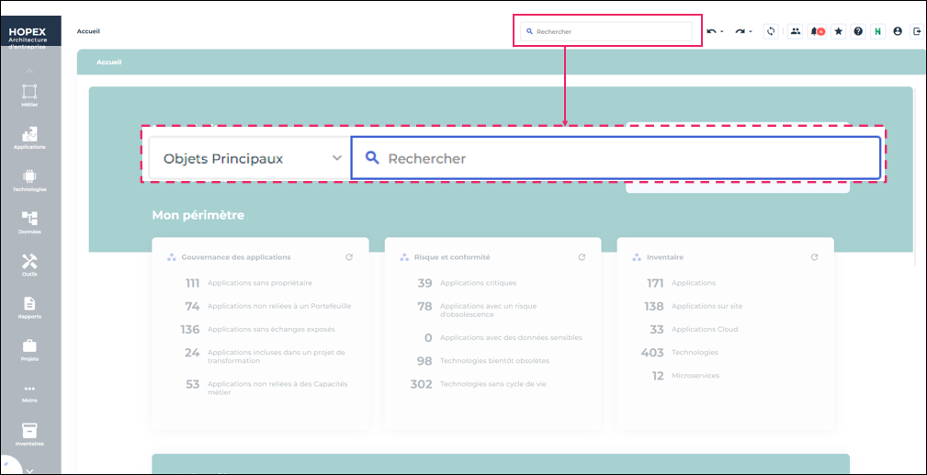Screen dimensions: 927x475
Task: Open help via question mark icon
Action: (858, 31)
